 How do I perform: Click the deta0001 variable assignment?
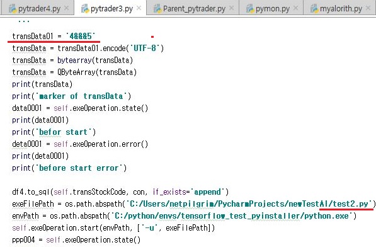pyautogui.click(x=27, y=144)
